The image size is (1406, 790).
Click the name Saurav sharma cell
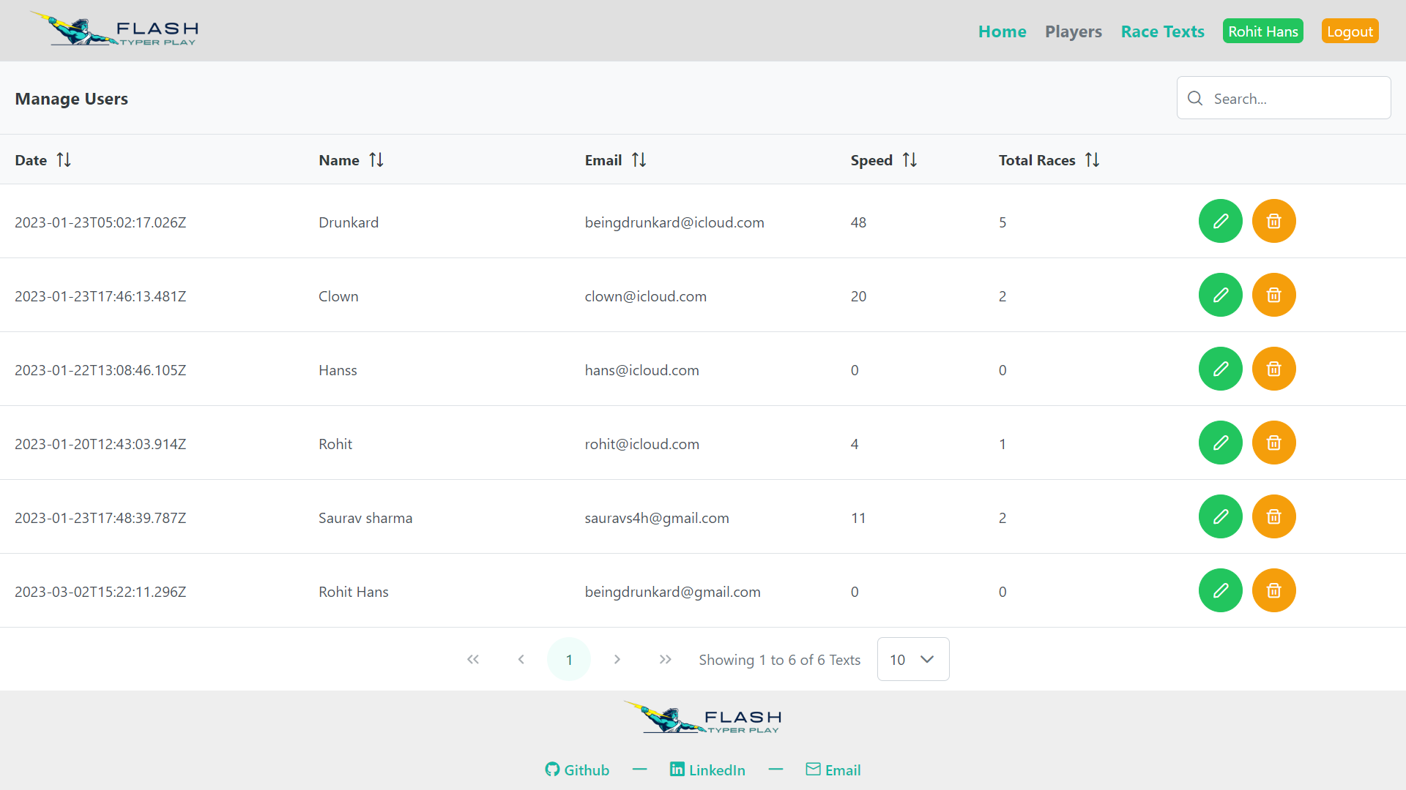point(365,518)
